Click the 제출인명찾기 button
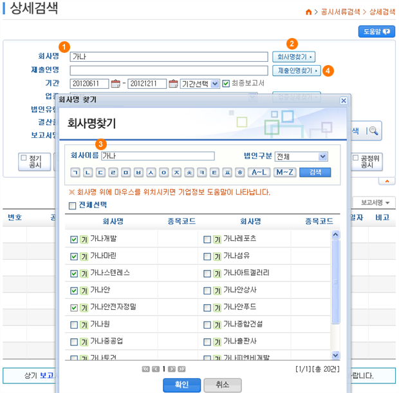399x393 pixels. tap(296, 70)
